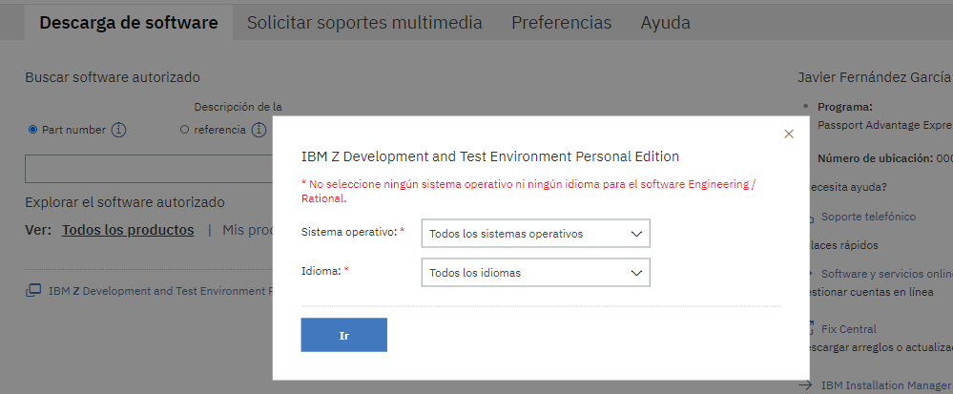
Task: Select Descripción de la referencia radio button
Action: click(185, 130)
